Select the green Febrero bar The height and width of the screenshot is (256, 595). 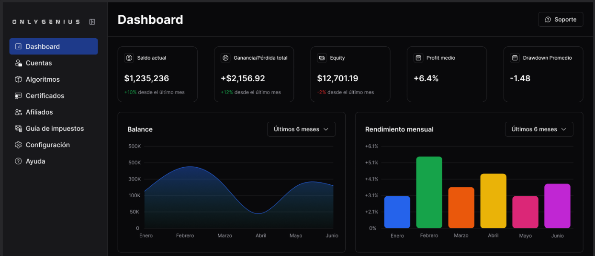coord(429,192)
